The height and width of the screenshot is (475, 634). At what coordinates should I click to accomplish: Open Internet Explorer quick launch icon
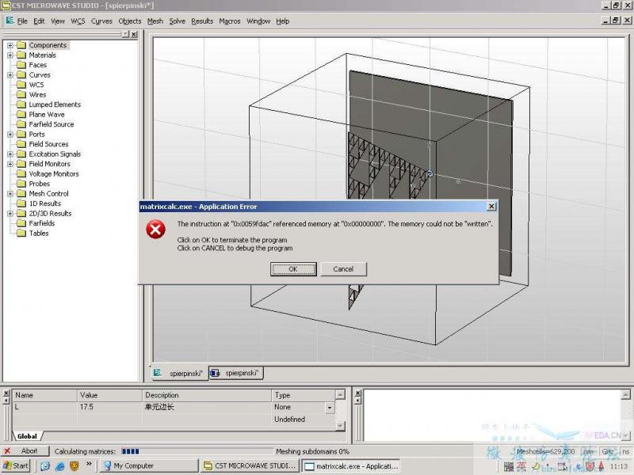pyautogui.click(x=60, y=466)
